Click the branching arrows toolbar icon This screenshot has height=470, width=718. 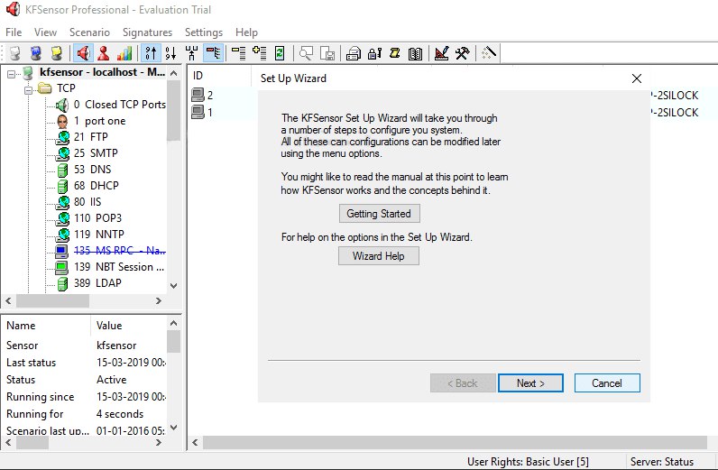(191, 53)
